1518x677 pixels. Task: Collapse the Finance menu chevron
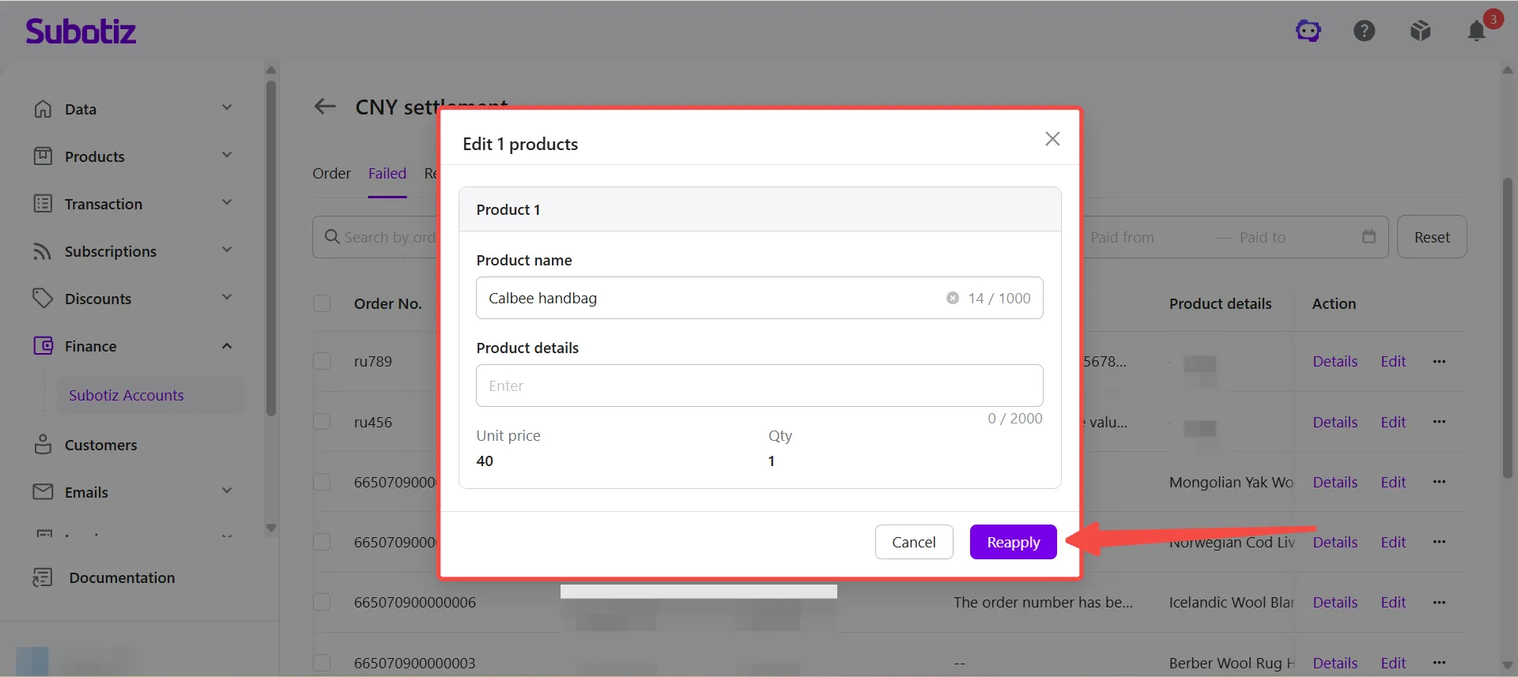(x=227, y=346)
